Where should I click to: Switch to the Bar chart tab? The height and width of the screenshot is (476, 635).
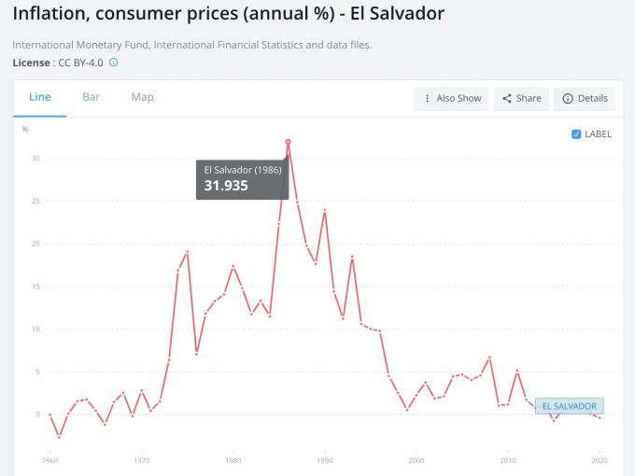coord(91,97)
